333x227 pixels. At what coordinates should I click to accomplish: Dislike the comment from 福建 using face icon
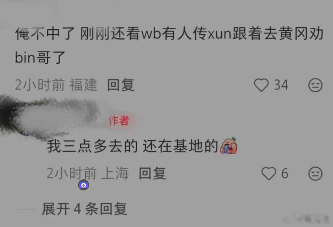pos(315,85)
